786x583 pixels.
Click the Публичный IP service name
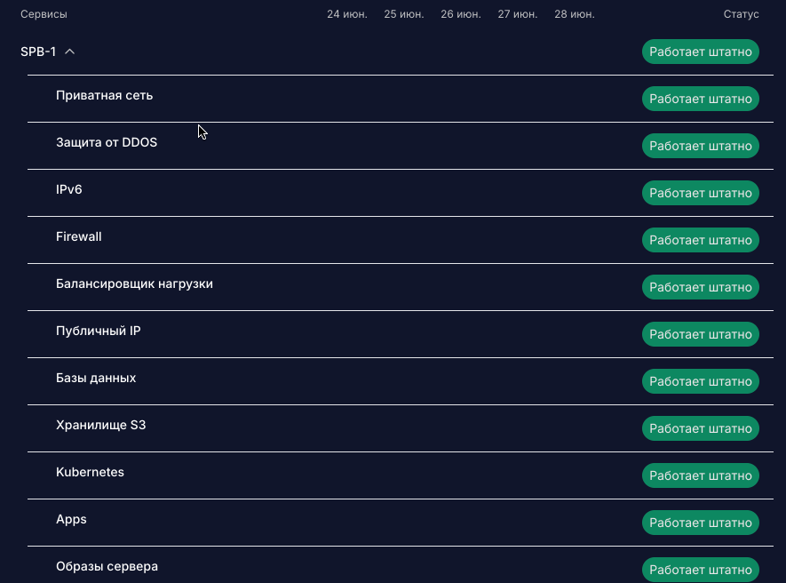[99, 331]
